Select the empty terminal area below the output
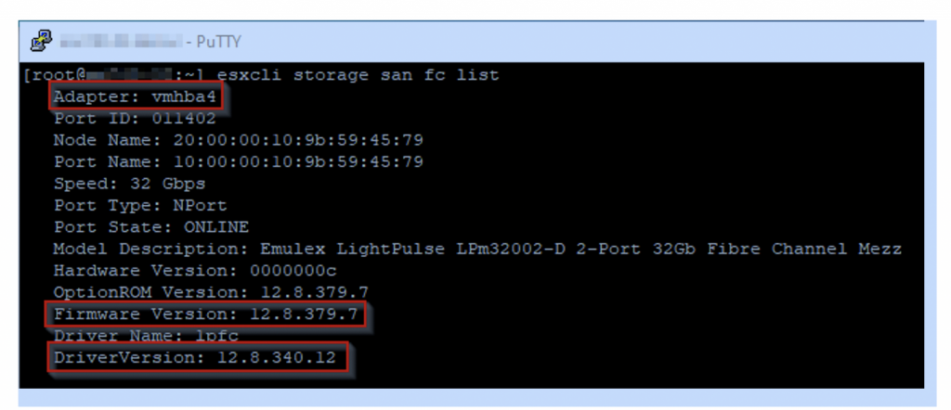 [x=471, y=378]
